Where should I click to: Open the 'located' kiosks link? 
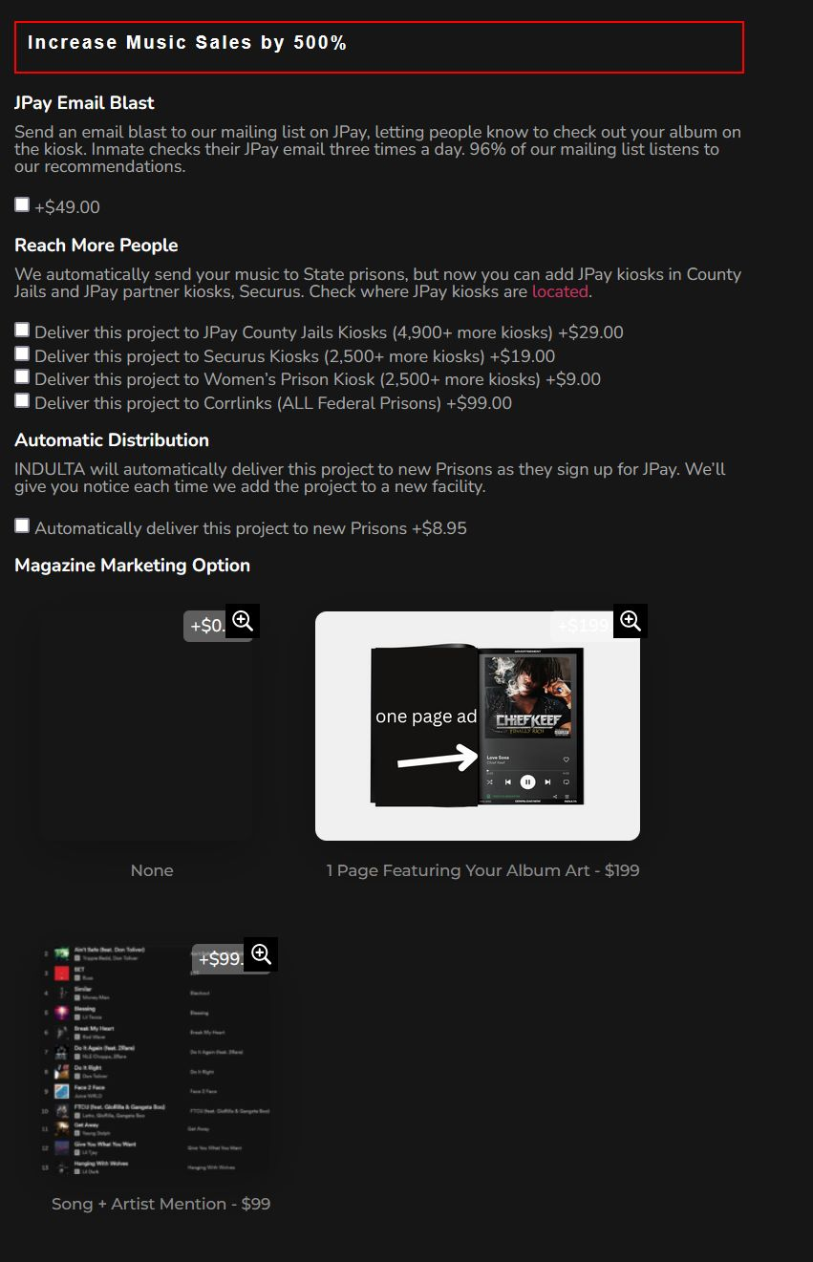pyautogui.click(x=560, y=291)
